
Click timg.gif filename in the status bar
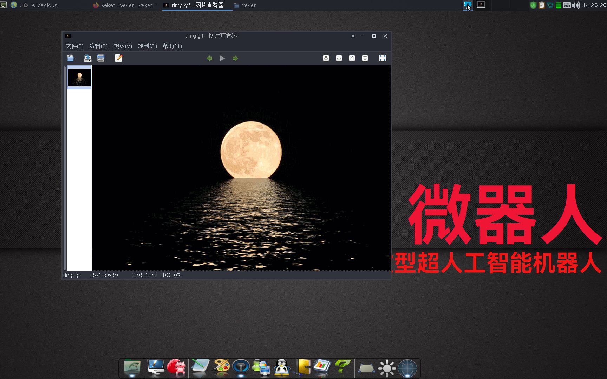coord(72,275)
